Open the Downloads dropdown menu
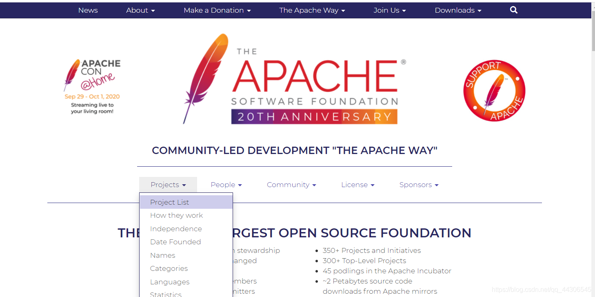 coord(458,10)
